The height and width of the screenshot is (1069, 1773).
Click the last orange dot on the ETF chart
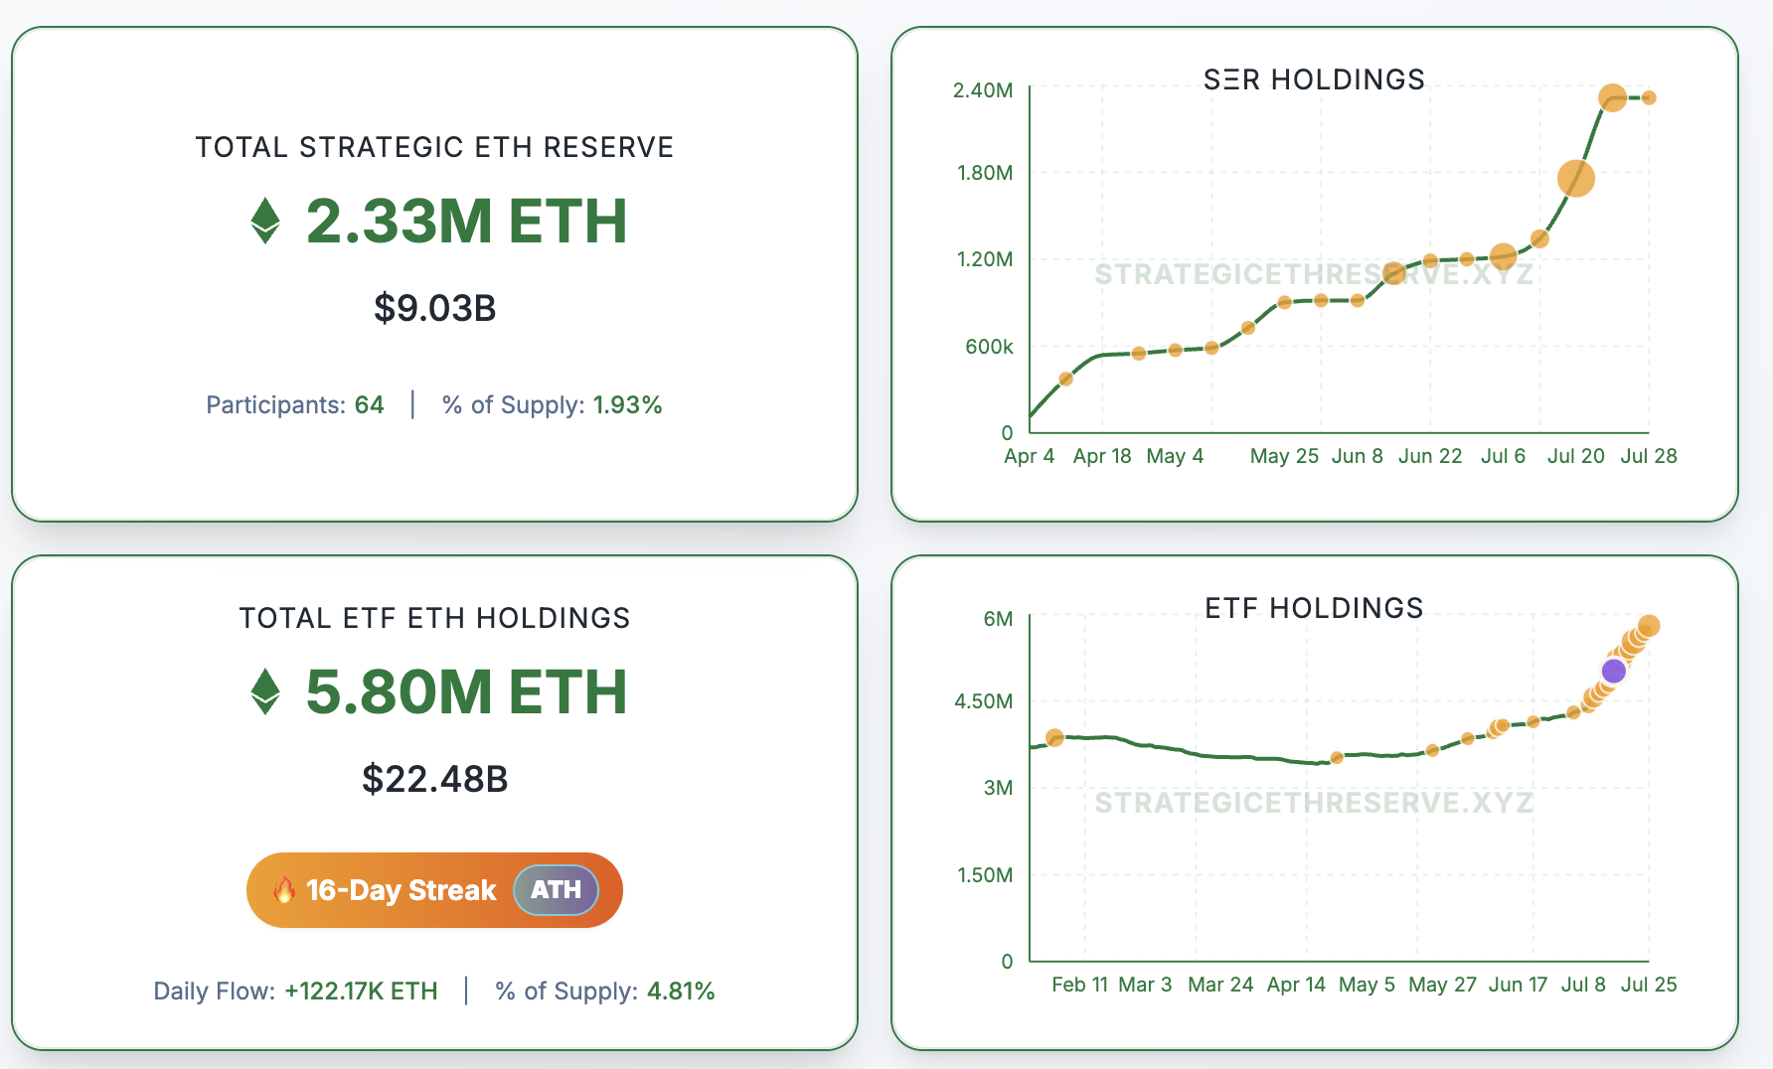1649,626
